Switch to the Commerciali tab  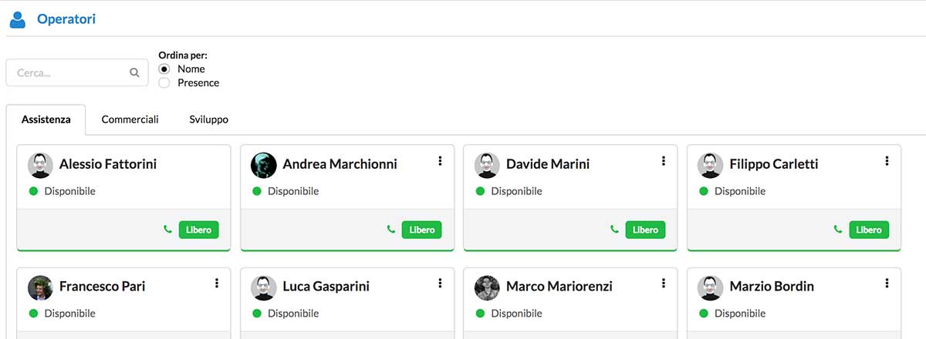click(x=130, y=119)
